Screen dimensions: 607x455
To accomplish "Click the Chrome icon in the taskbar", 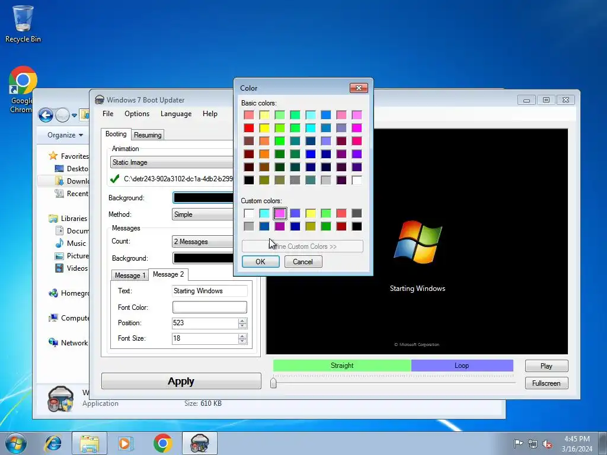I will pyautogui.click(x=163, y=443).
